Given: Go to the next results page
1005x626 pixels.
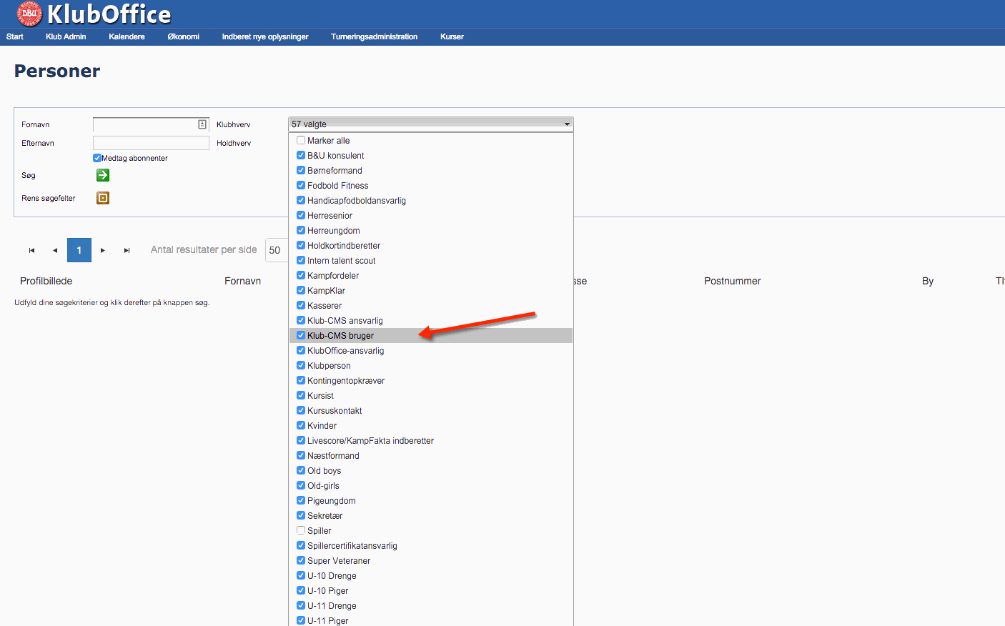Looking at the screenshot, I should [103, 250].
